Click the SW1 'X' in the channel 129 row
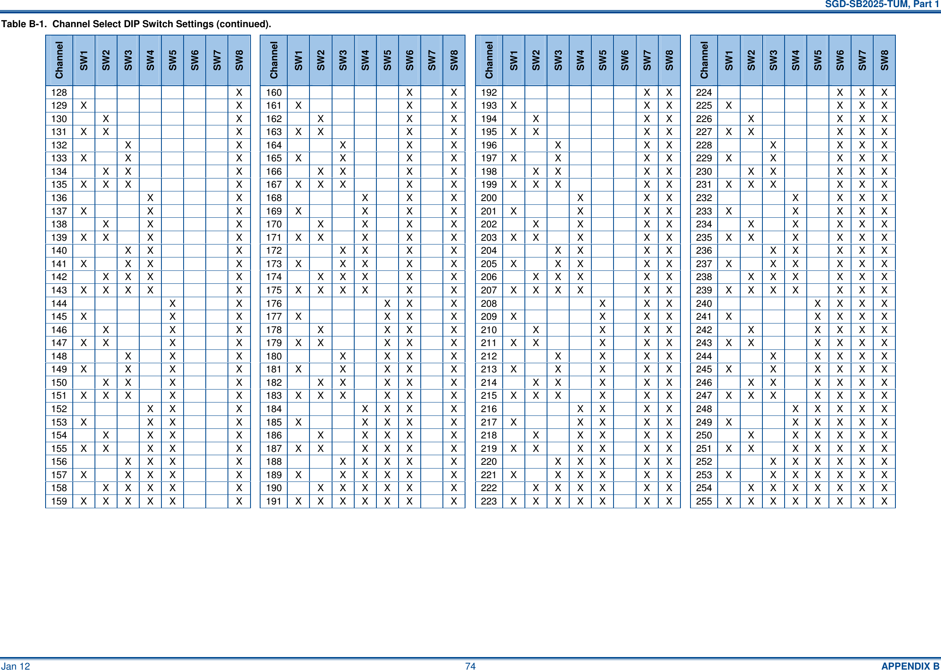 [84, 105]
